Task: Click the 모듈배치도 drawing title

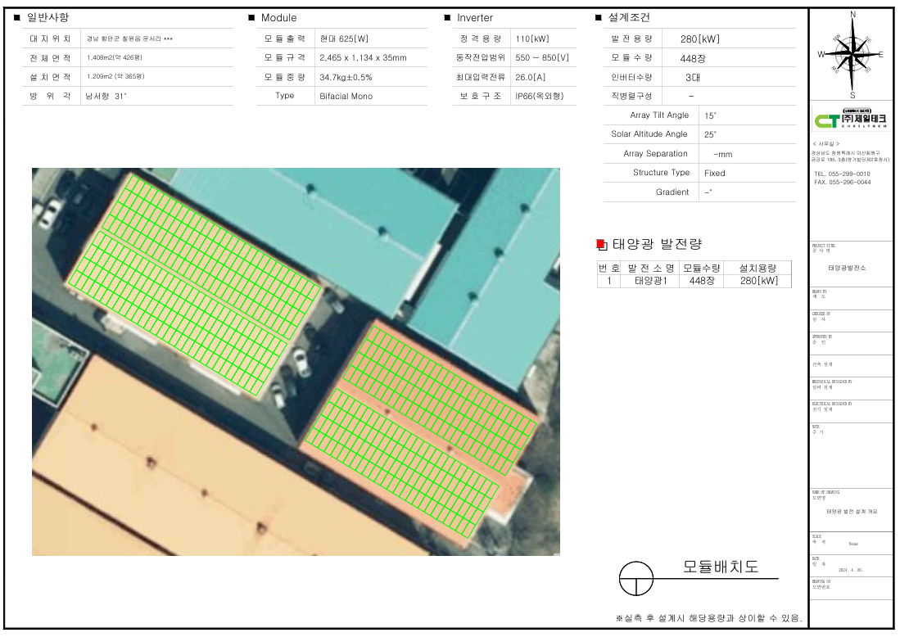Action: tap(721, 567)
